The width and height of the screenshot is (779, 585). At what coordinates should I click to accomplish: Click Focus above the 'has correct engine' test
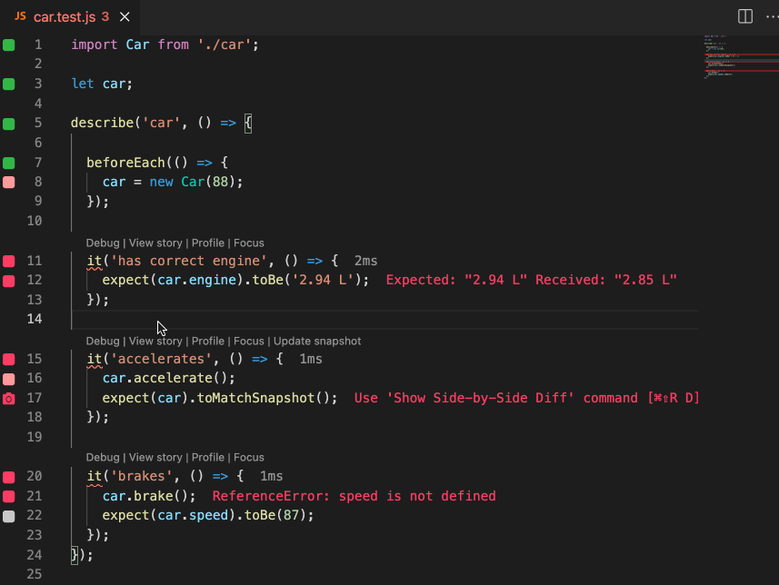pyautogui.click(x=249, y=243)
